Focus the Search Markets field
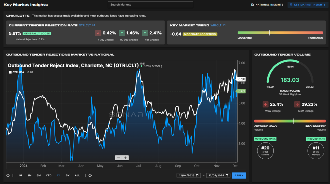 150,5
